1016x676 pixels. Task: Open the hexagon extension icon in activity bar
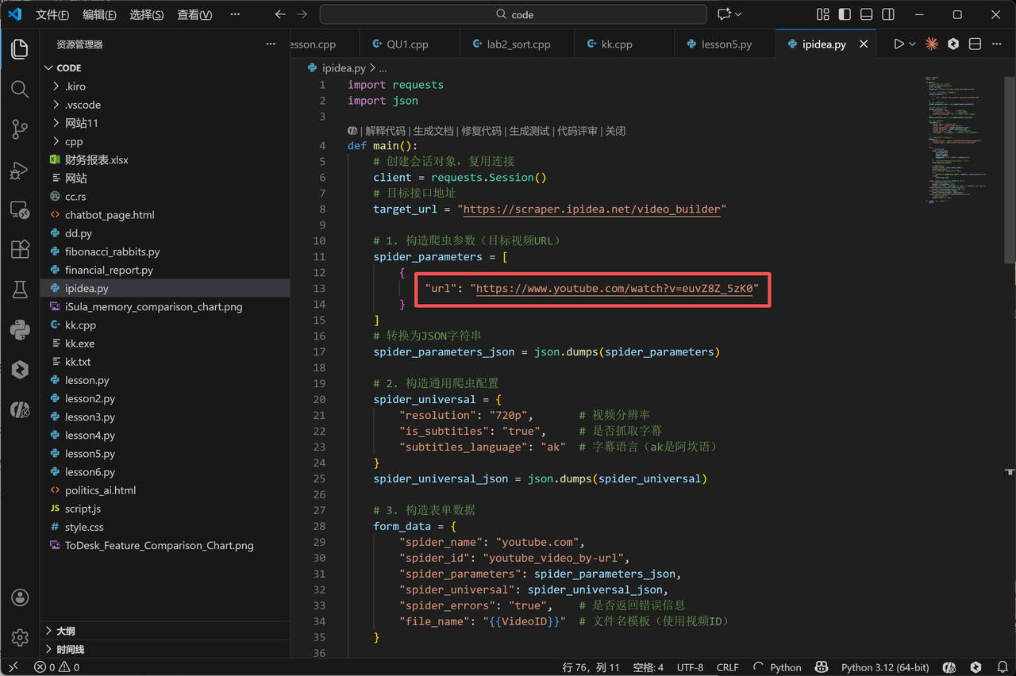click(x=20, y=370)
